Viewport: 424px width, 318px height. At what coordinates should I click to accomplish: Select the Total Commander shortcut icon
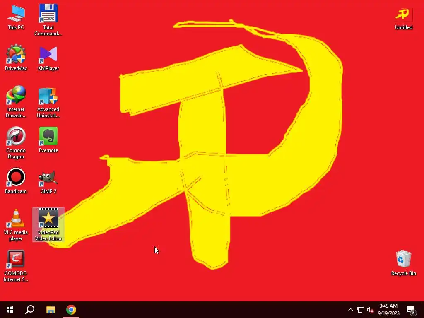(48, 20)
